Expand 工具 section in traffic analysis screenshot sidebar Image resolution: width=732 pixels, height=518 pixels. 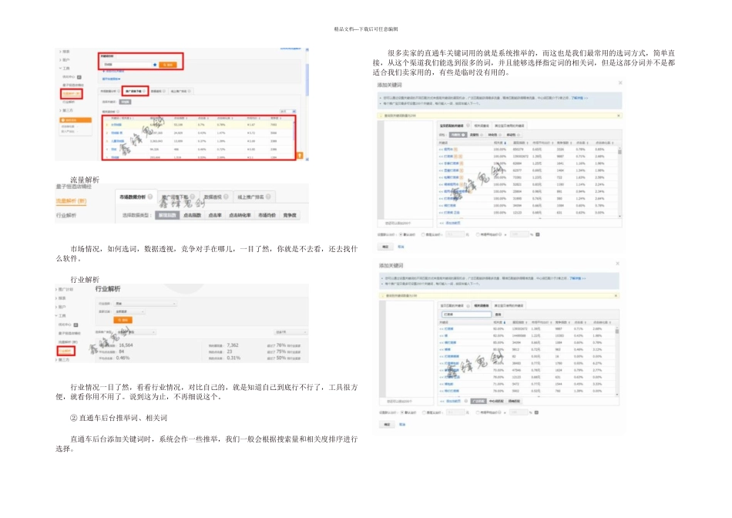65,68
